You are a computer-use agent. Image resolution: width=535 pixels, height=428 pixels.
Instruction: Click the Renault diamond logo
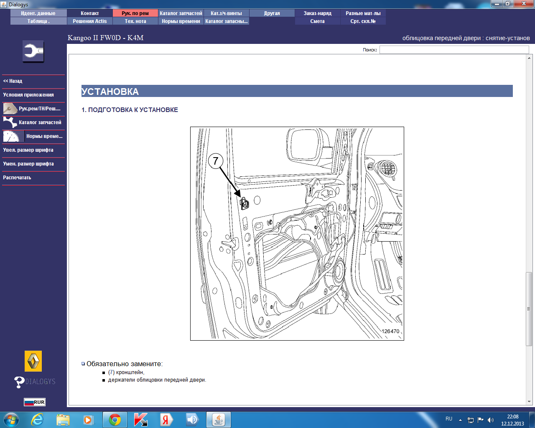[33, 361]
